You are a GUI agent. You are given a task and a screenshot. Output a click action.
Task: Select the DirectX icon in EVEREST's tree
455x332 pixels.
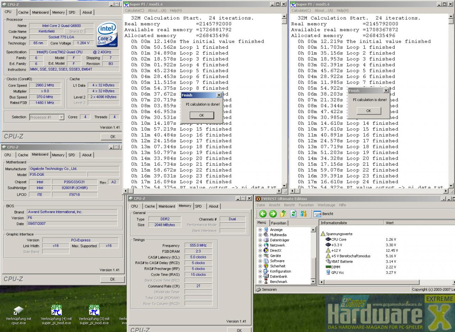click(266, 251)
